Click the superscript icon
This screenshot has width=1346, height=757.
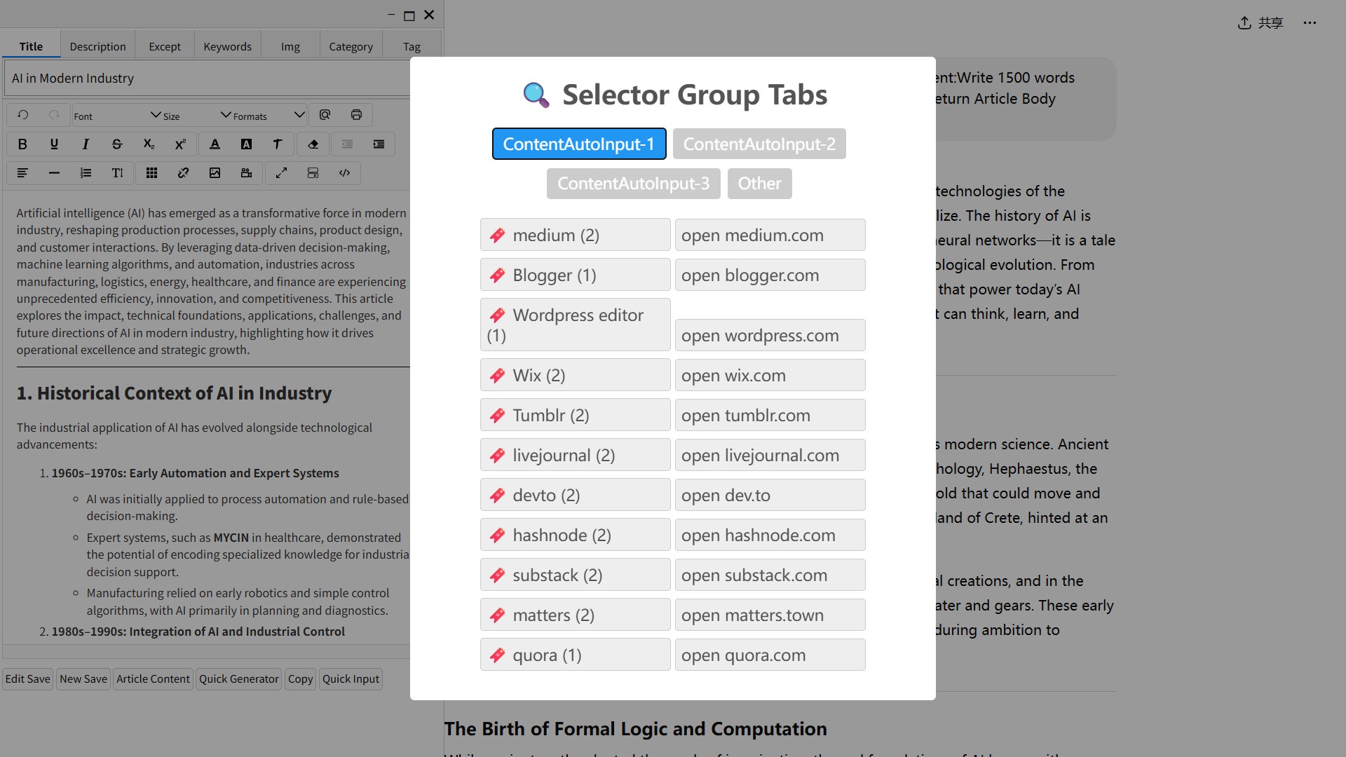180,144
